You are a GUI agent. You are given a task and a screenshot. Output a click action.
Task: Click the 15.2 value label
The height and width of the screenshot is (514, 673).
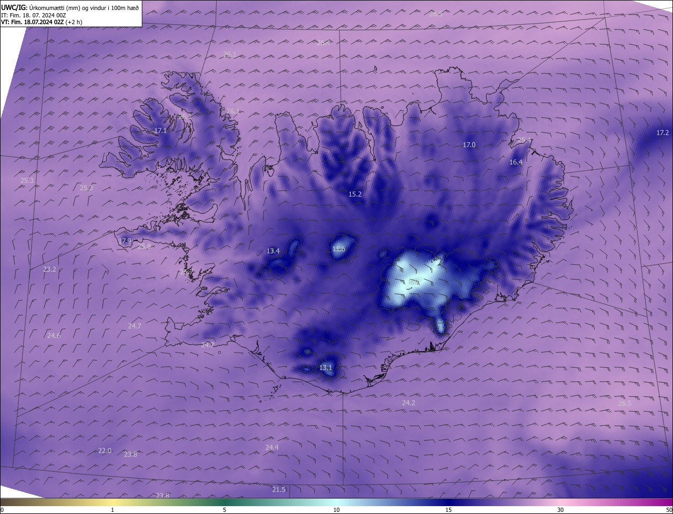click(x=355, y=194)
